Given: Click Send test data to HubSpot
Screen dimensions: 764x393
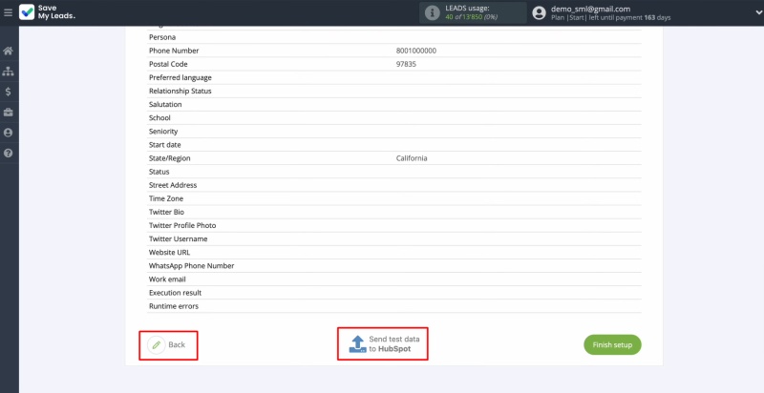Looking at the screenshot, I should 383,343.
